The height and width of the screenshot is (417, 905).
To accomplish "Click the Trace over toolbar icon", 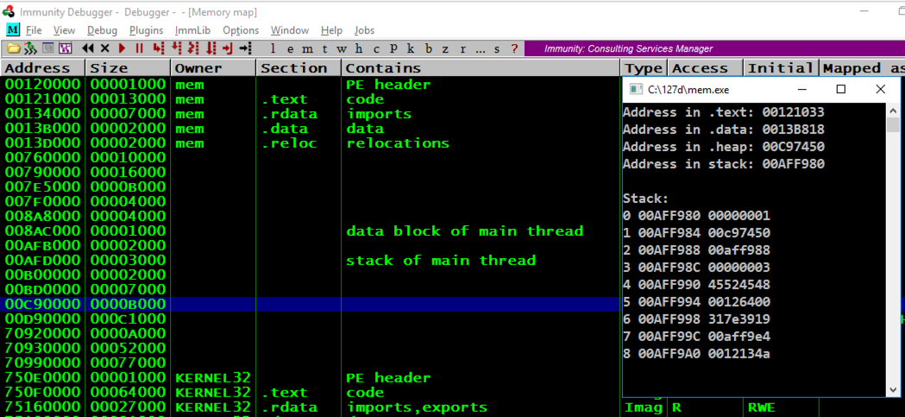I will tap(211, 48).
